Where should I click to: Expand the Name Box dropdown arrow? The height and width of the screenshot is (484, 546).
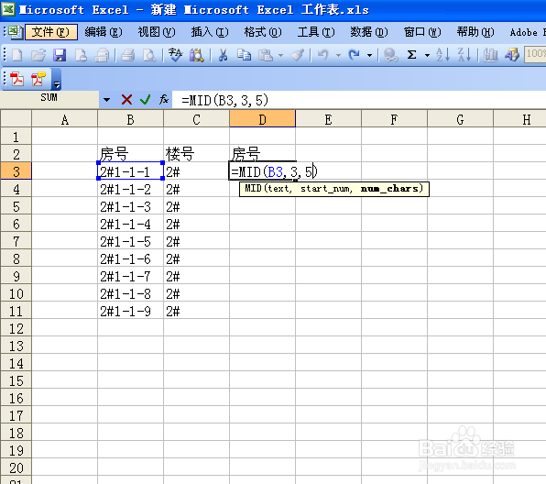106,100
